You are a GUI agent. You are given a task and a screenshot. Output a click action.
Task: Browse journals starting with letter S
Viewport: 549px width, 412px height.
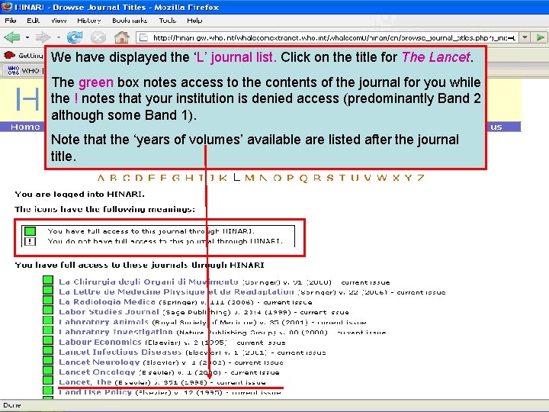tap(329, 178)
